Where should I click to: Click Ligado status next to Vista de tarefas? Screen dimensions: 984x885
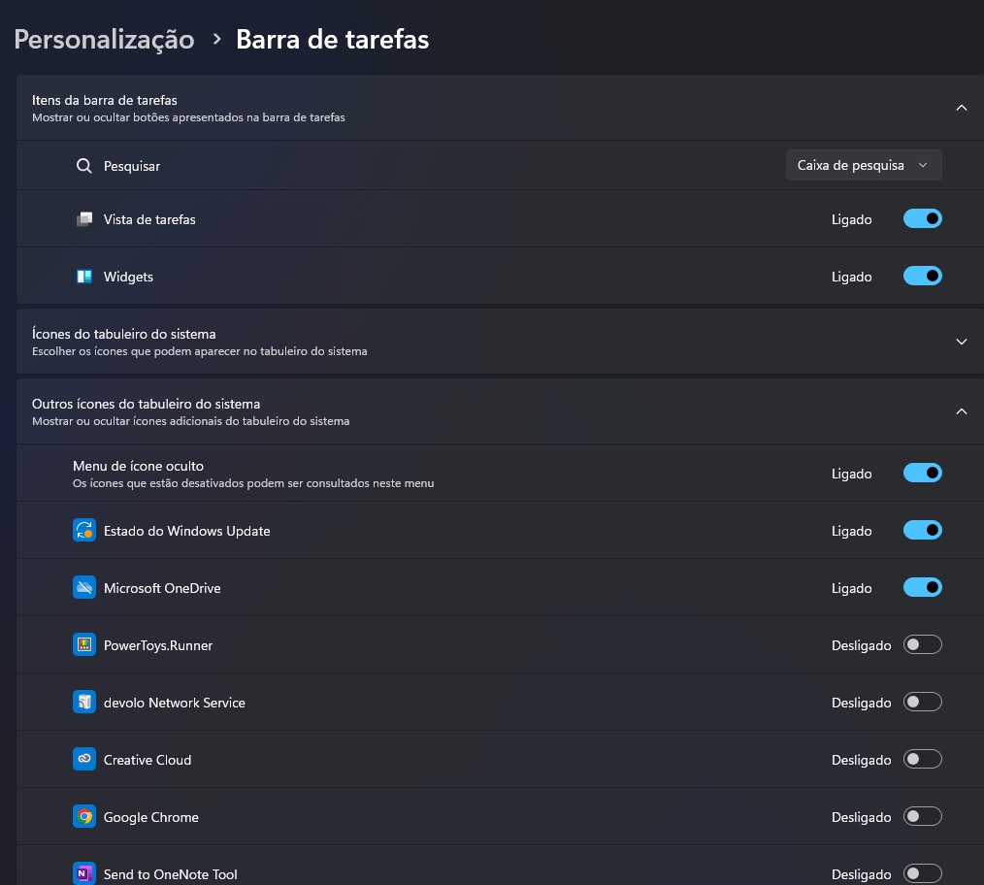(x=852, y=219)
